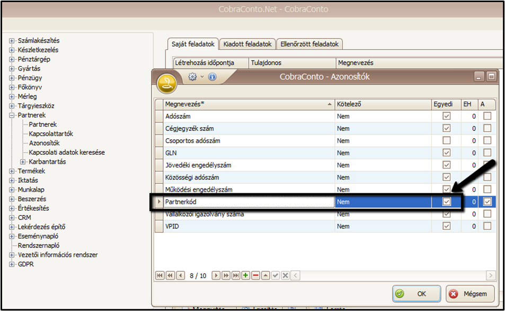Maximize the Azonosítók dialog window
The height and width of the screenshot is (311, 505).
(491, 77)
